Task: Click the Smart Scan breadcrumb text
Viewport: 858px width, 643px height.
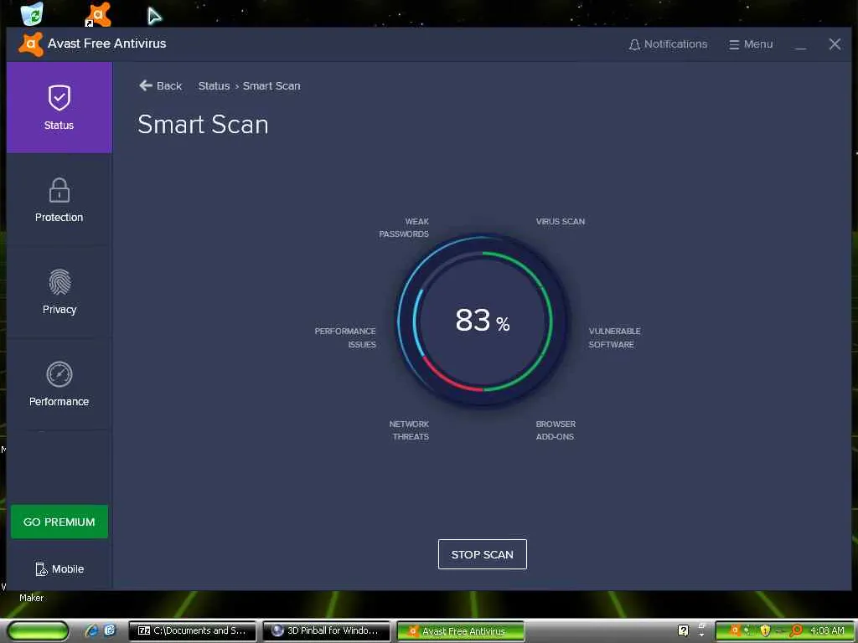Action: click(271, 86)
